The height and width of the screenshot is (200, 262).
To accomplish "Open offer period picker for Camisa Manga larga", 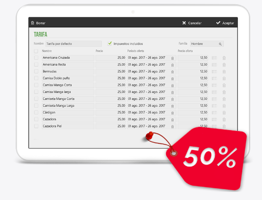I will 152,92.
